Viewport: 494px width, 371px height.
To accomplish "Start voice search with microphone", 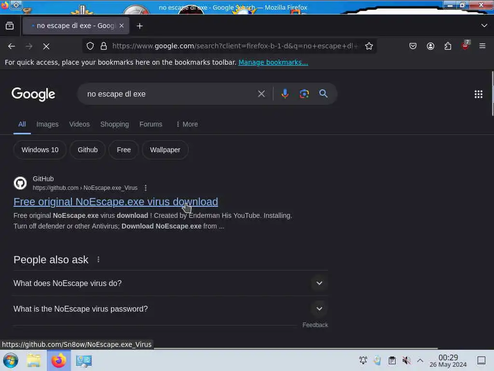I will (285, 94).
